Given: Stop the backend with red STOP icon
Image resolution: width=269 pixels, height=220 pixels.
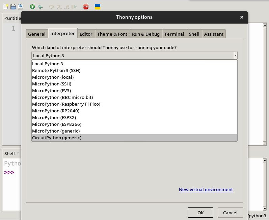Looking at the screenshot, I should tap(86, 7).
